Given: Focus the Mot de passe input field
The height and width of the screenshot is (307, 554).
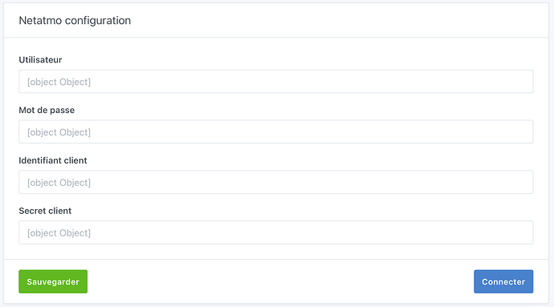Looking at the screenshot, I should (x=276, y=132).
